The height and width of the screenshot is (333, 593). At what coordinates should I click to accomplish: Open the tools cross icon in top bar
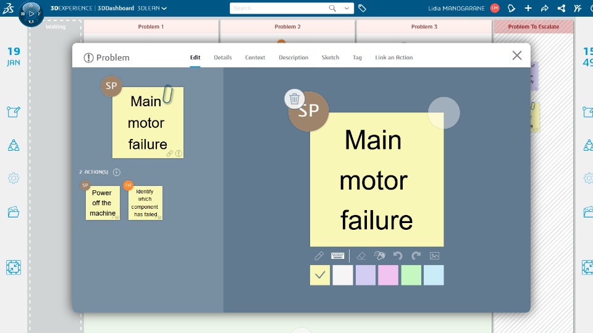tap(578, 8)
